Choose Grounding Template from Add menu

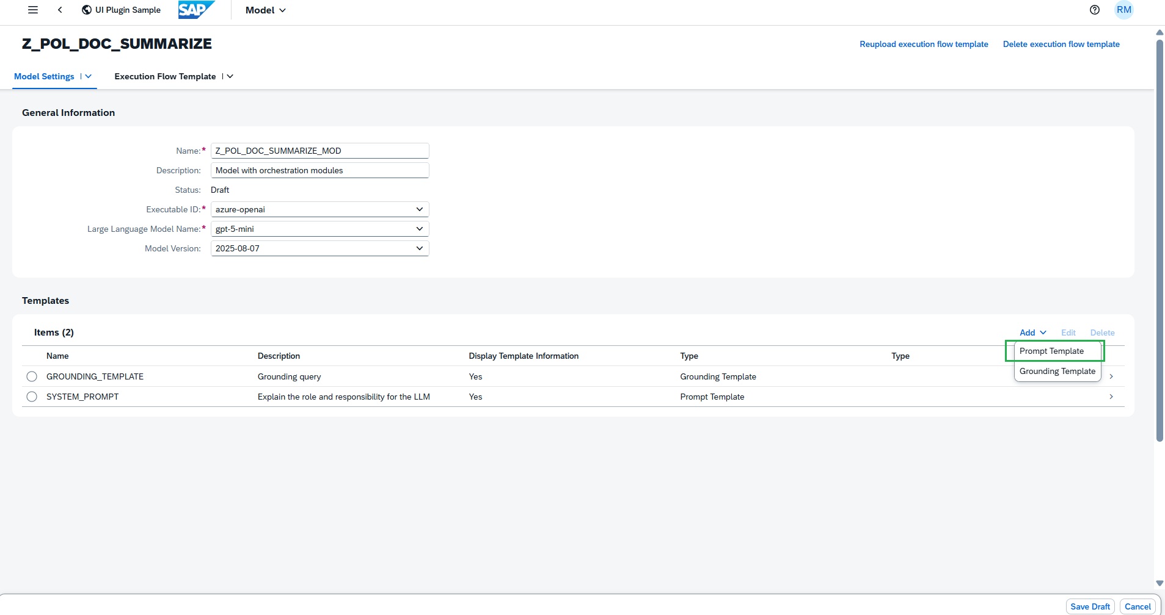click(1057, 371)
